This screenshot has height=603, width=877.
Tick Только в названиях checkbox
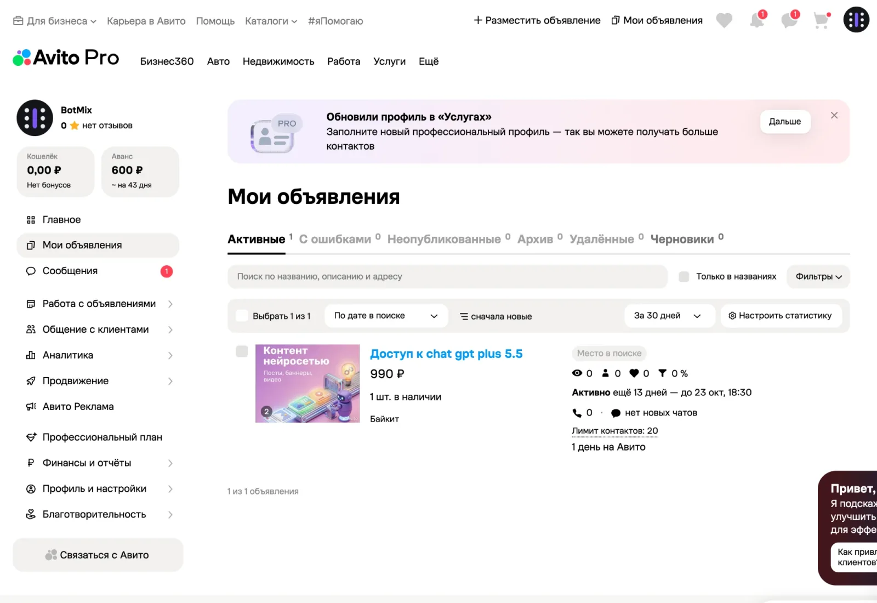coord(684,277)
